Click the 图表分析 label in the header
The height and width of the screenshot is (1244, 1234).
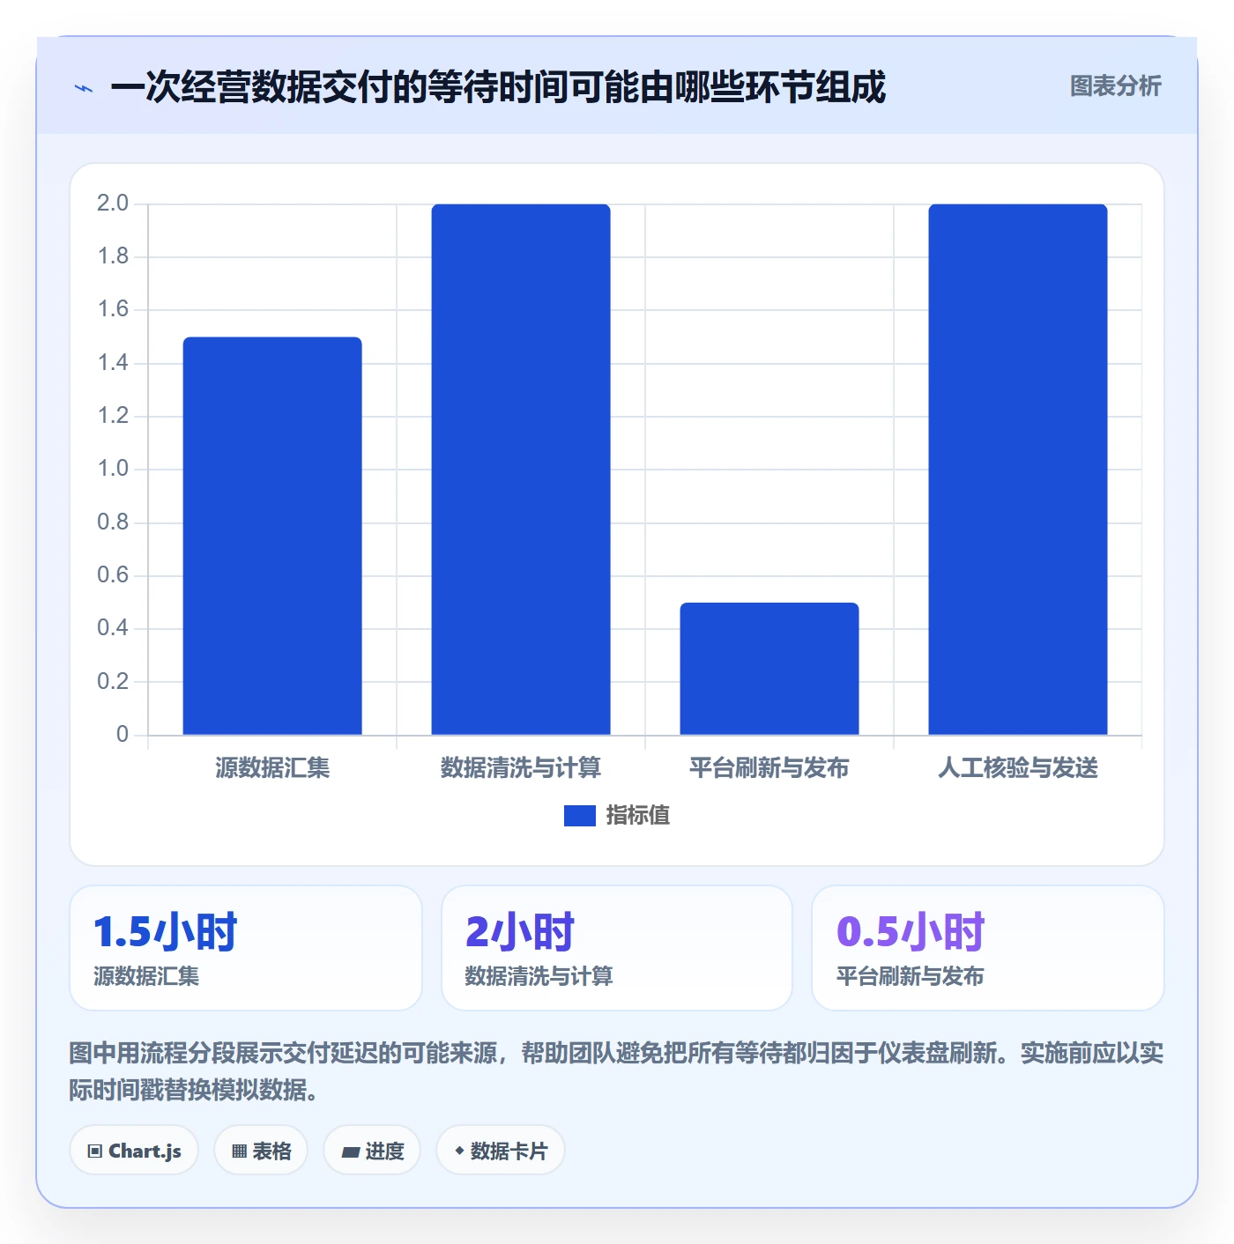(1115, 86)
